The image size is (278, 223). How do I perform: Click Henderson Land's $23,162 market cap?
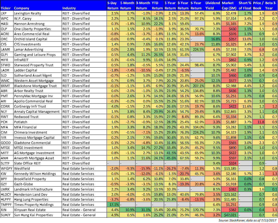pyautogui.click(x=229, y=194)
